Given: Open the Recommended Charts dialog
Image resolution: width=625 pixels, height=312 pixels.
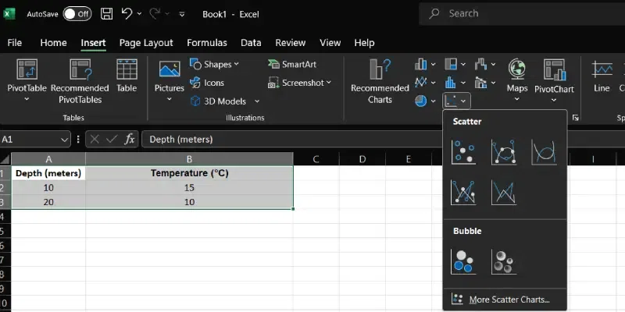Looking at the screenshot, I should (380, 83).
